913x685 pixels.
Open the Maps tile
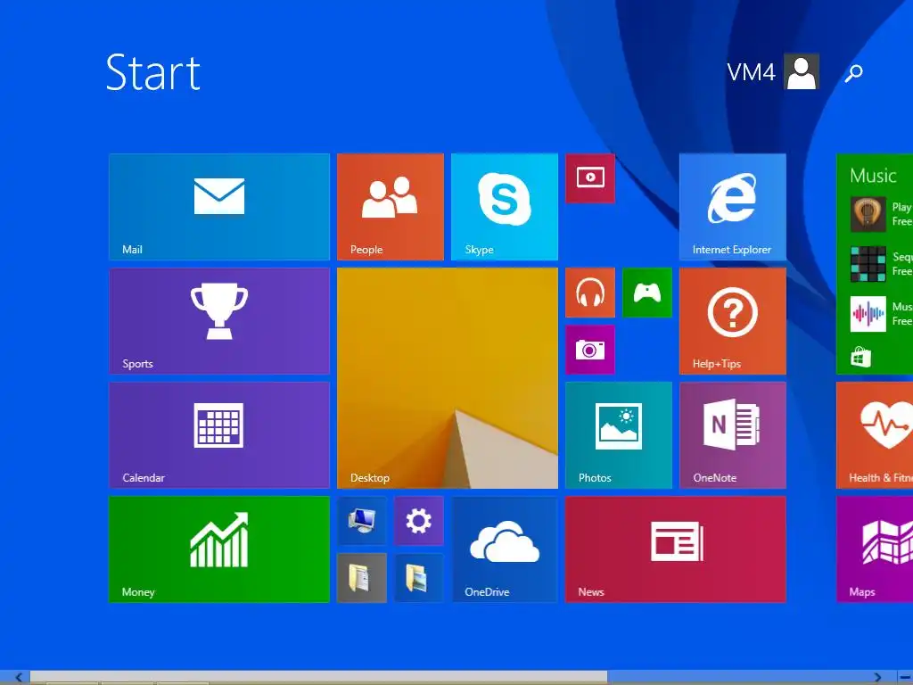(875, 549)
